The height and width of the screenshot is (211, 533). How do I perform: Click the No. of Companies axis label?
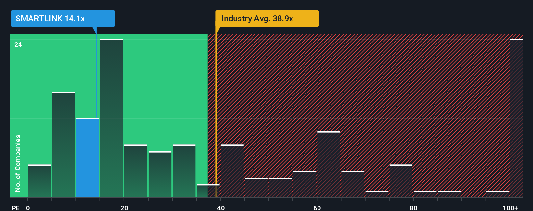(18, 163)
